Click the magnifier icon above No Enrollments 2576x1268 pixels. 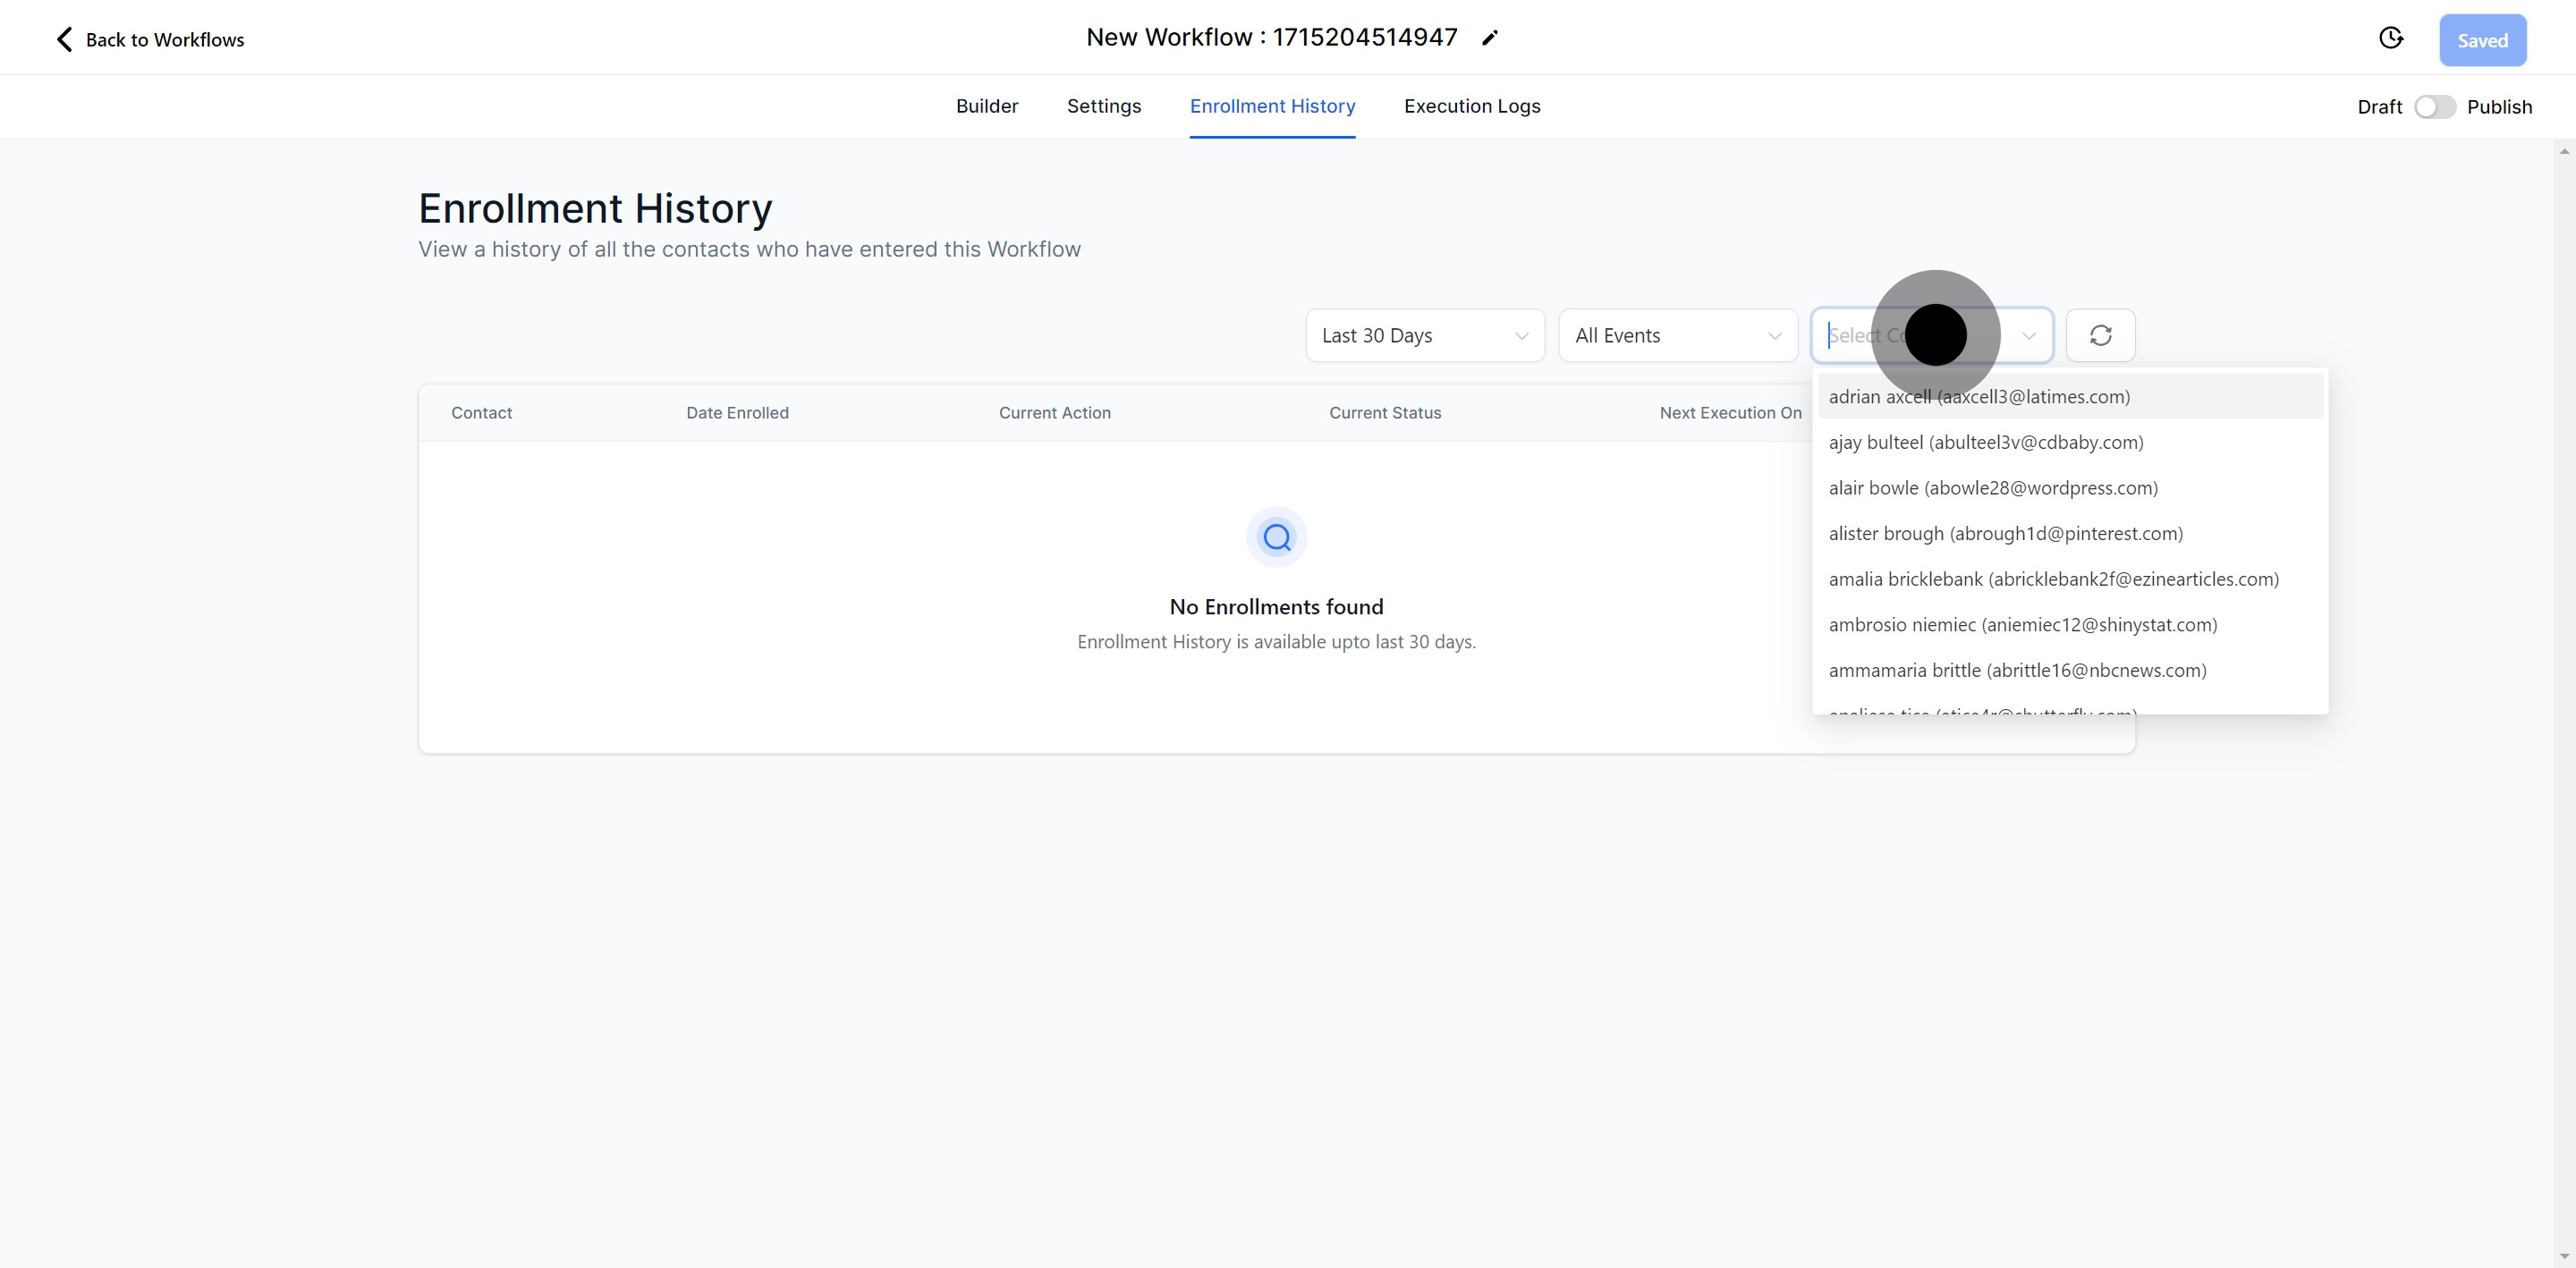pos(1276,537)
